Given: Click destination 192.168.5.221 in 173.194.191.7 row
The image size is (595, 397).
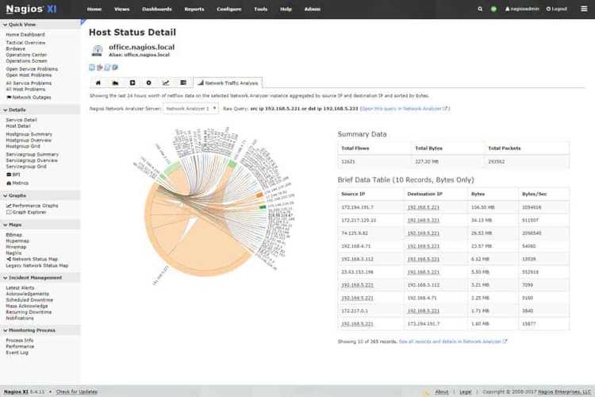Looking at the screenshot, I should [x=423, y=207].
